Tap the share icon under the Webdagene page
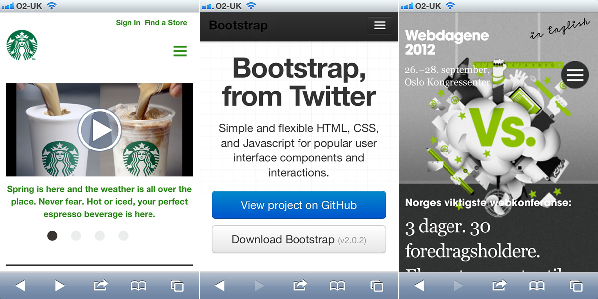 point(499,285)
